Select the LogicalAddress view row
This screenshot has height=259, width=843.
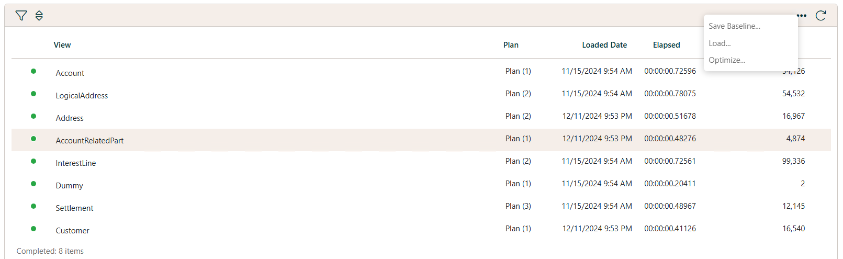click(82, 96)
